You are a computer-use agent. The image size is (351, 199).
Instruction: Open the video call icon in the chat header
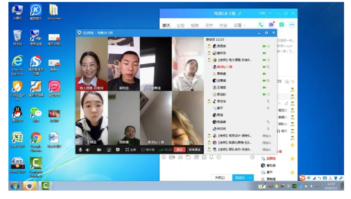(x=271, y=25)
